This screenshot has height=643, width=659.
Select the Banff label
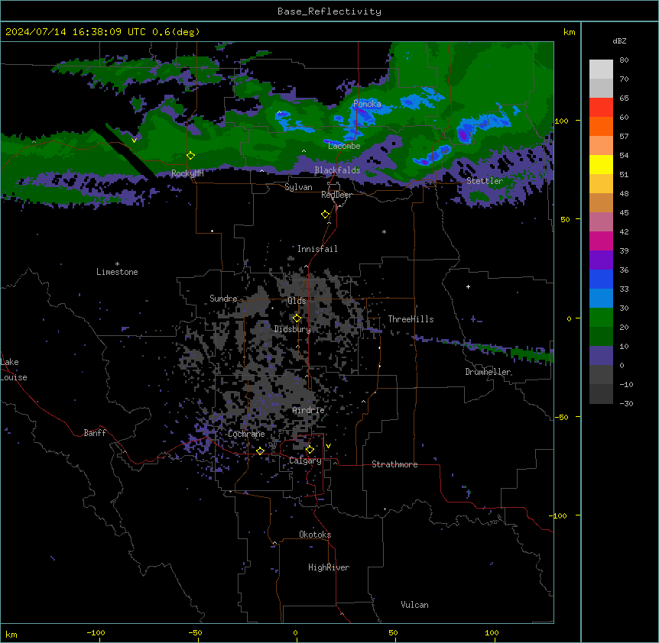(x=95, y=433)
